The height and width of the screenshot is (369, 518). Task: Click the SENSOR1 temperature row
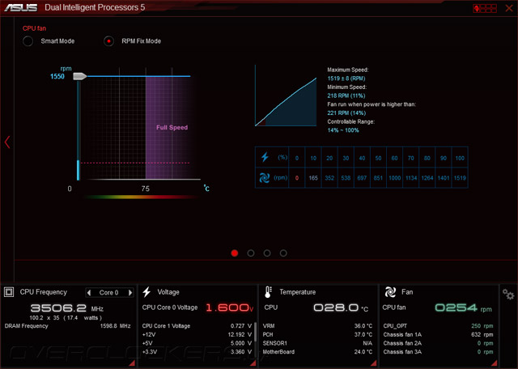coord(317,343)
